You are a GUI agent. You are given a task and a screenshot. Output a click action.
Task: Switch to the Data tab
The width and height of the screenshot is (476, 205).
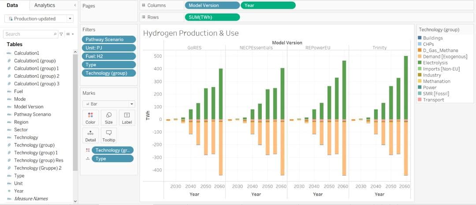click(12, 5)
